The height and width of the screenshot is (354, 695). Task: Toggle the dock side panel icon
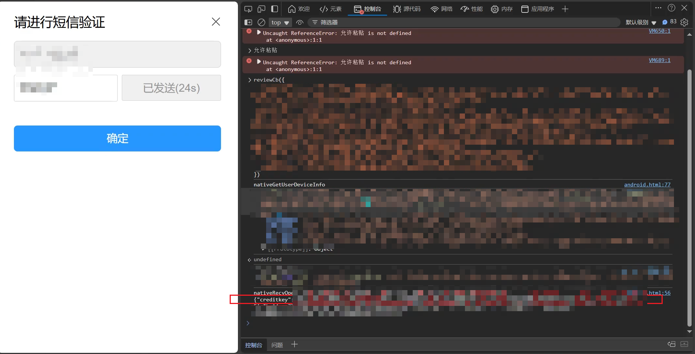tap(275, 9)
